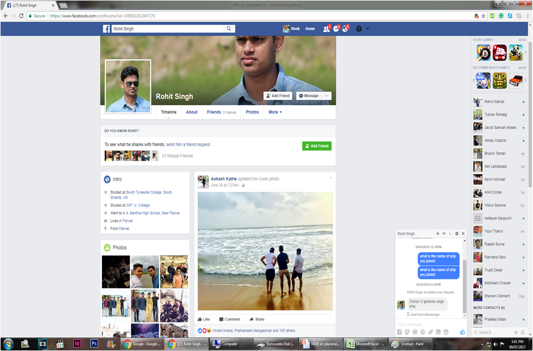Open chat options gear in Rohit Singh chat
The height and width of the screenshot is (351, 533).
click(x=457, y=234)
